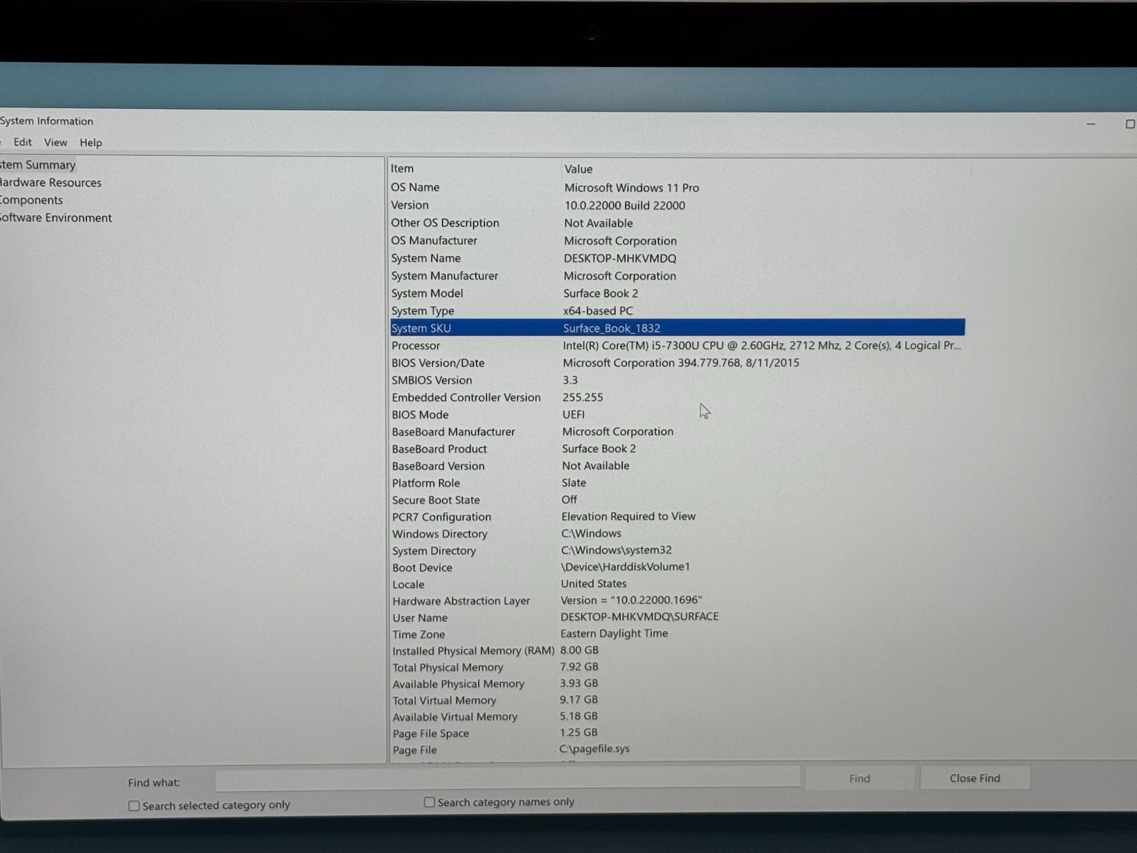Image resolution: width=1137 pixels, height=853 pixels.
Task: Select the Total Virtual Memory row
Action: 677,700
